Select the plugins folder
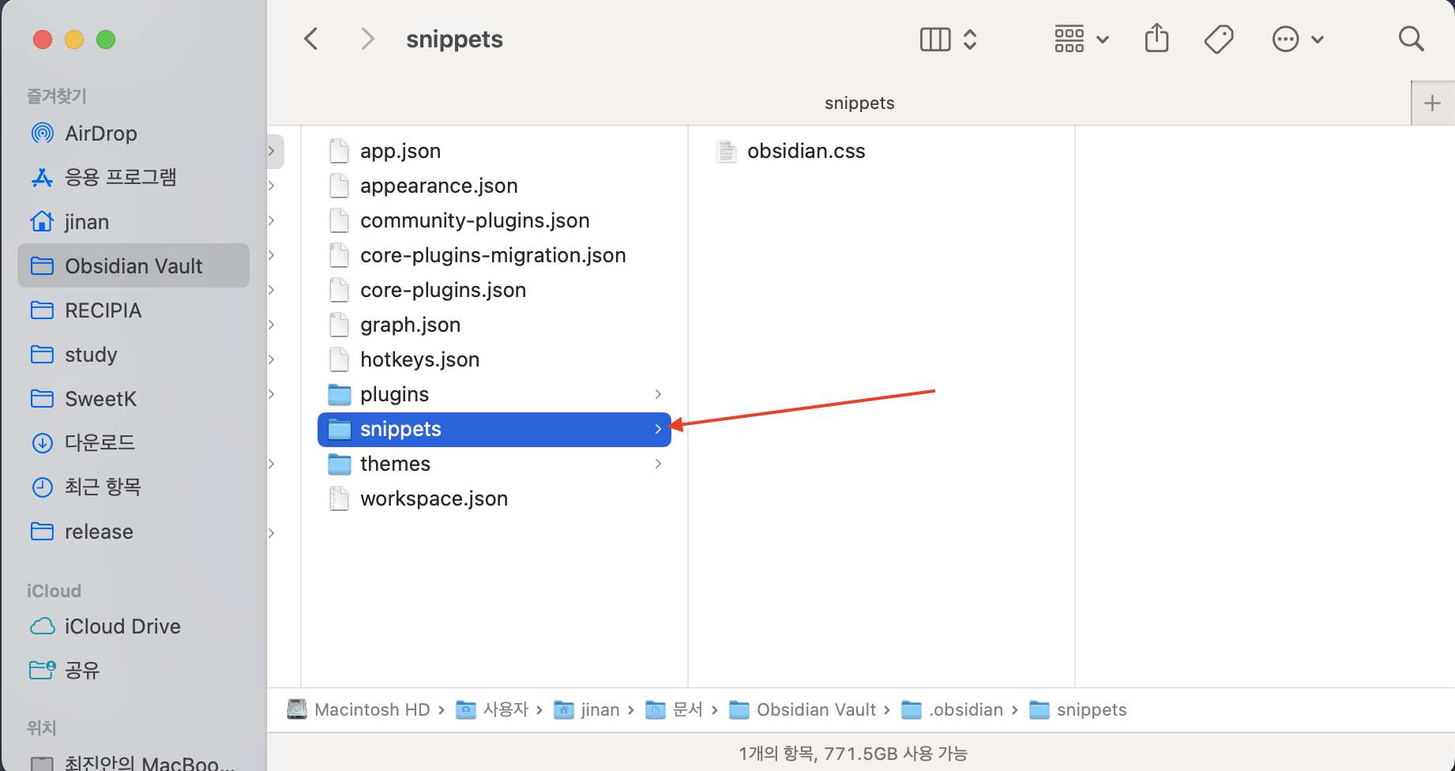 pyautogui.click(x=494, y=394)
